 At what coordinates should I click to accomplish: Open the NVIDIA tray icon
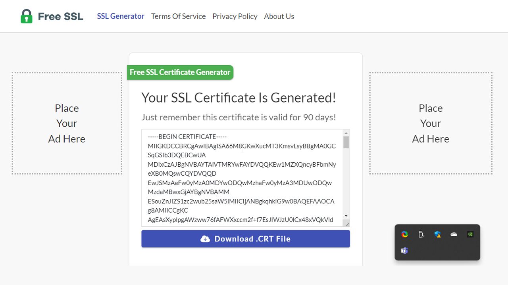click(470, 234)
